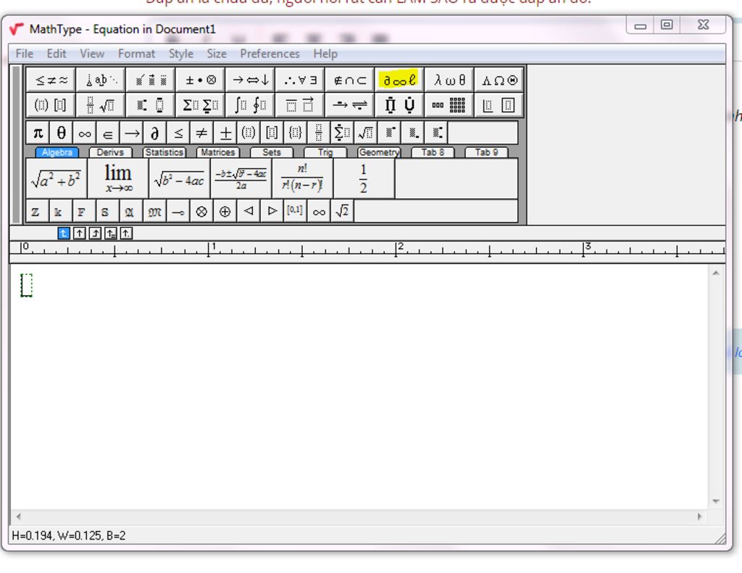Switch to Tab 9

click(x=486, y=152)
